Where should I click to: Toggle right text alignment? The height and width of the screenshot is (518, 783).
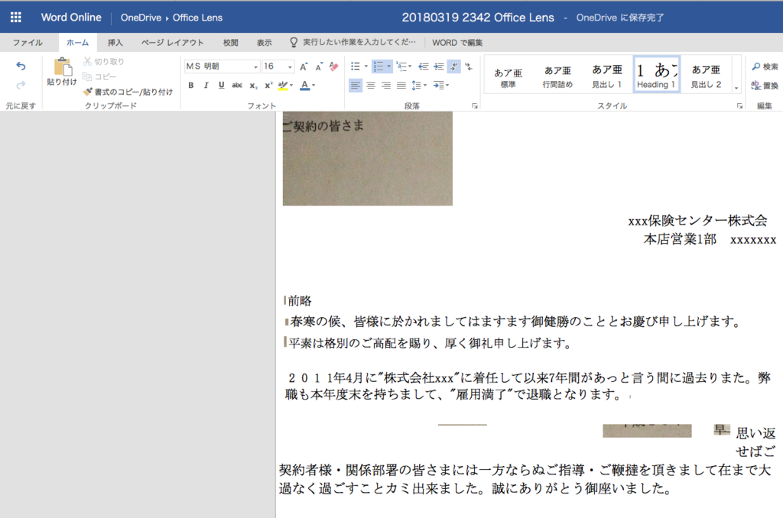[386, 86]
